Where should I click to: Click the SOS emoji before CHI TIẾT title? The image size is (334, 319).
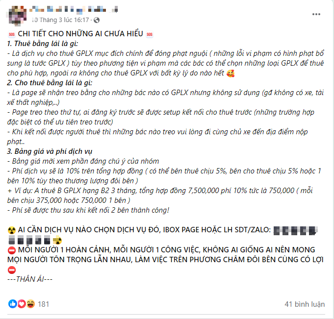click(12, 34)
